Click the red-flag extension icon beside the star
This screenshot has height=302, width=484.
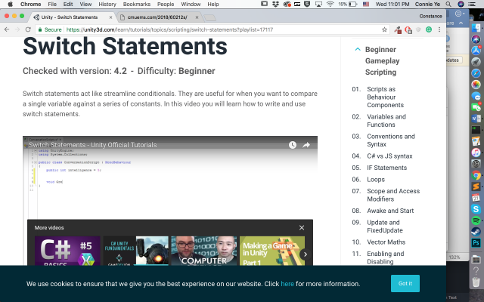(398, 30)
